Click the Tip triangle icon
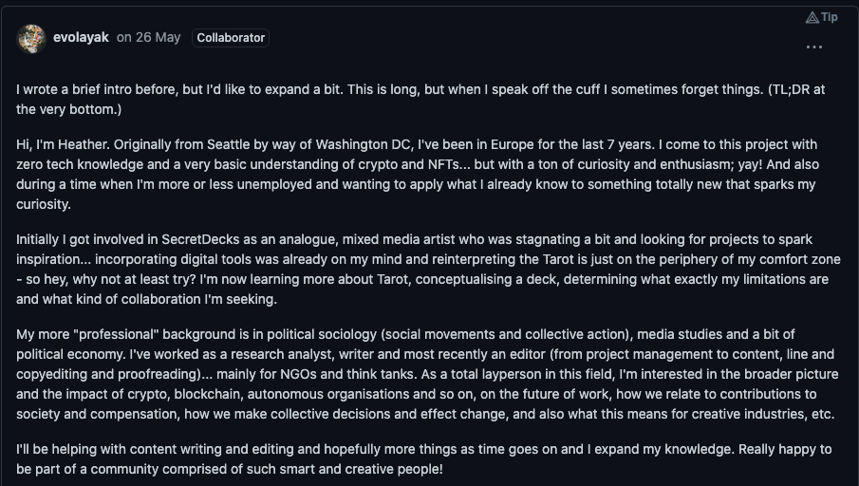Image resolution: width=859 pixels, height=486 pixels. click(x=812, y=17)
